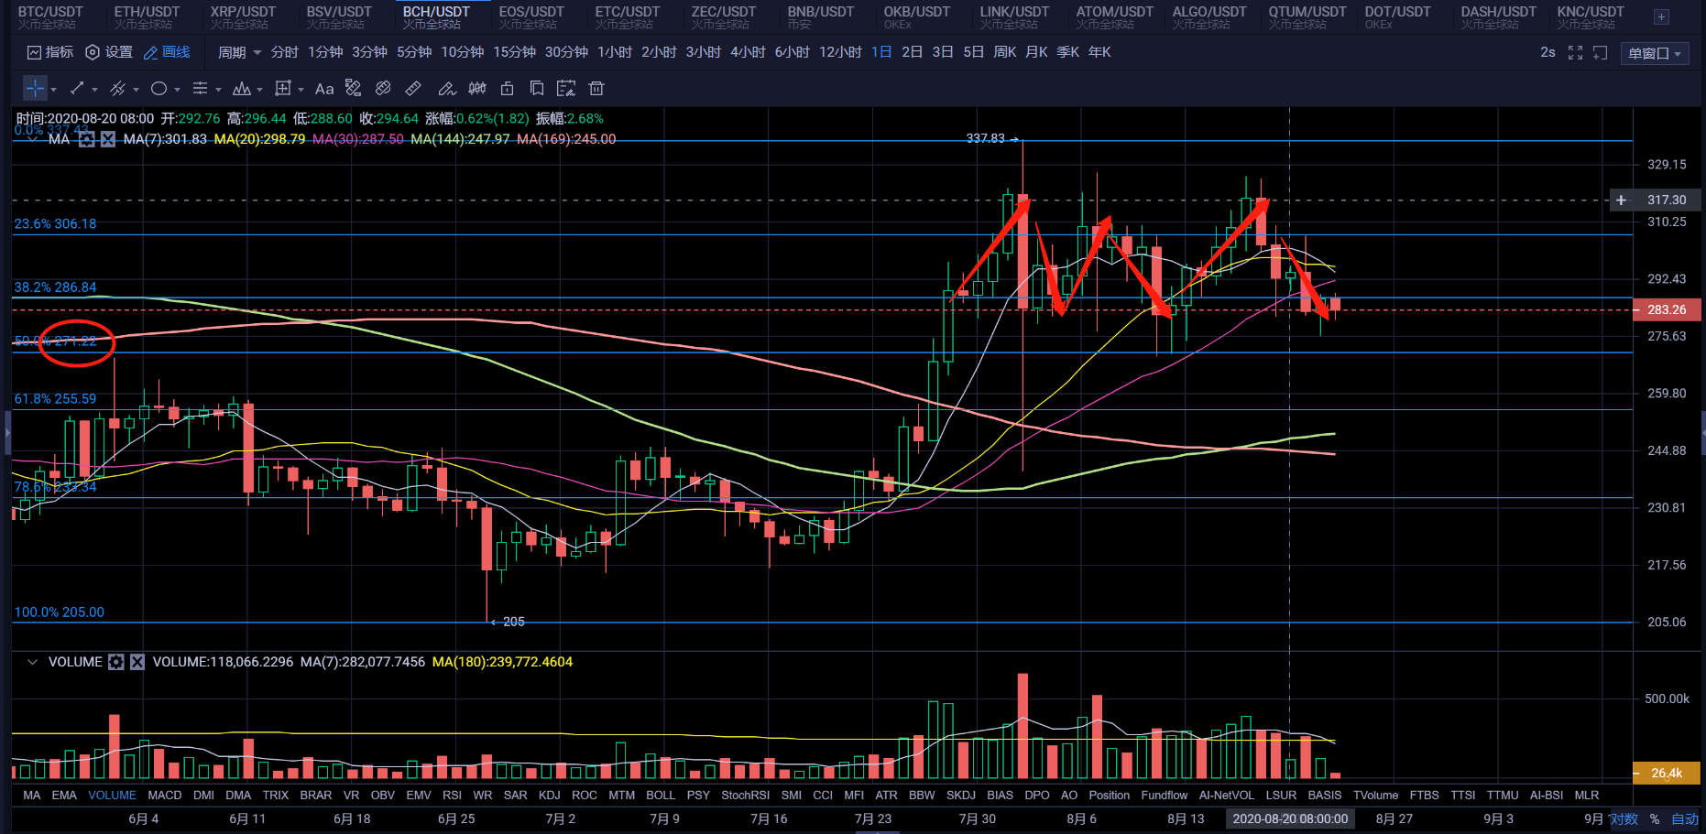Click the trash icon to delete drawings

click(x=596, y=89)
